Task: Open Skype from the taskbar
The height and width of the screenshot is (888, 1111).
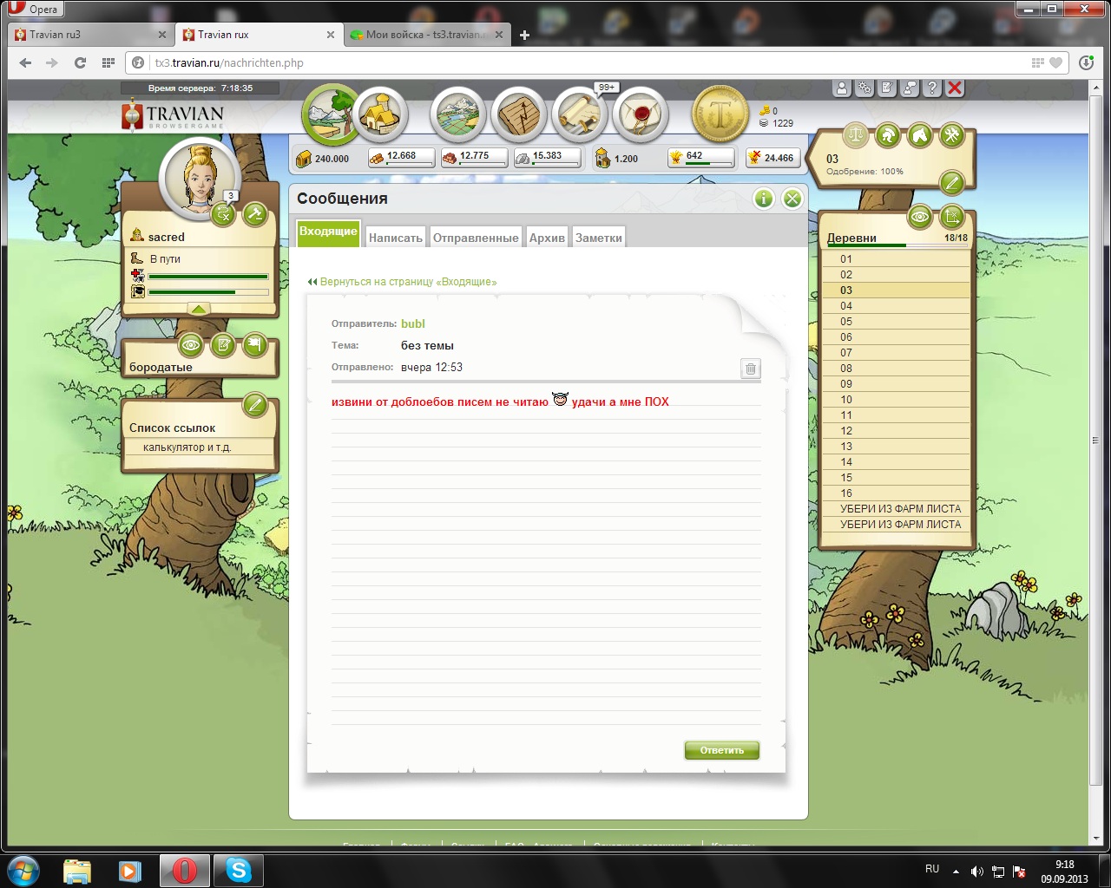Action: pos(239,870)
